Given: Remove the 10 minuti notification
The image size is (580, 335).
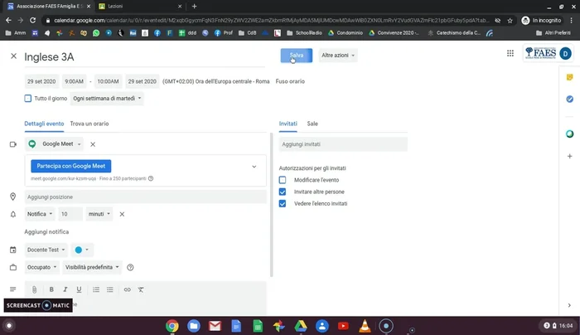Looking at the screenshot, I should (x=122, y=214).
